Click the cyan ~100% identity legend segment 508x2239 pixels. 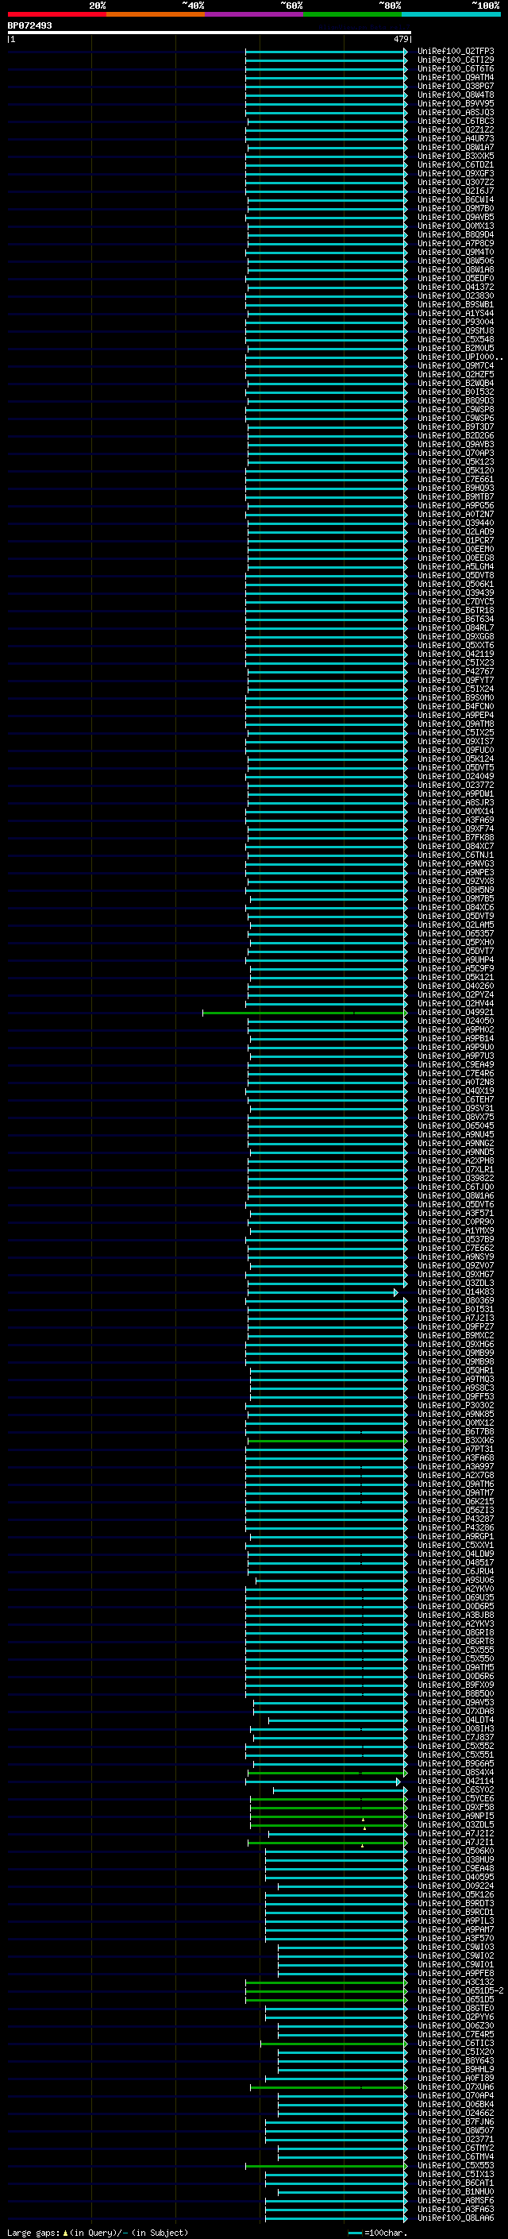click(x=451, y=14)
